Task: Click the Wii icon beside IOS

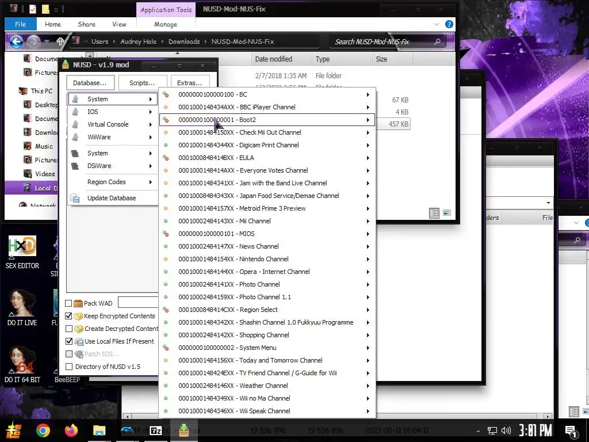Action: coord(75,112)
